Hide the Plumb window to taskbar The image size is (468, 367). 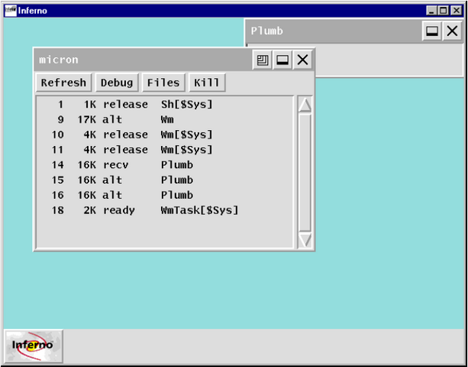[x=432, y=31]
